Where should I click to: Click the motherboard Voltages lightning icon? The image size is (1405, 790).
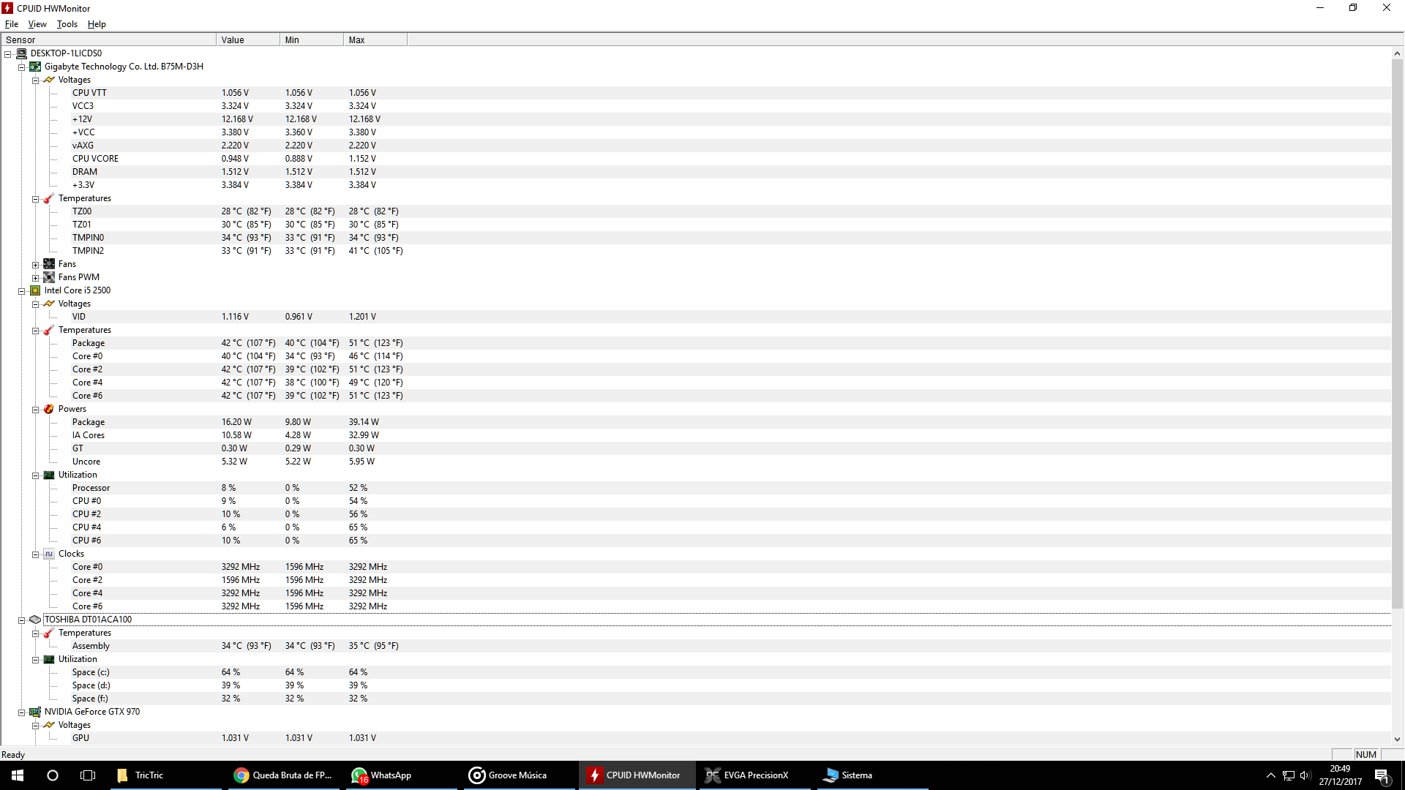pos(49,80)
